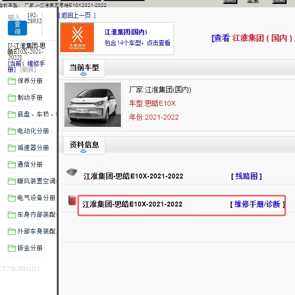295x295 pixels.
Task: Open the 通信分册 folder
Action: pyautogui.click(x=30, y=165)
